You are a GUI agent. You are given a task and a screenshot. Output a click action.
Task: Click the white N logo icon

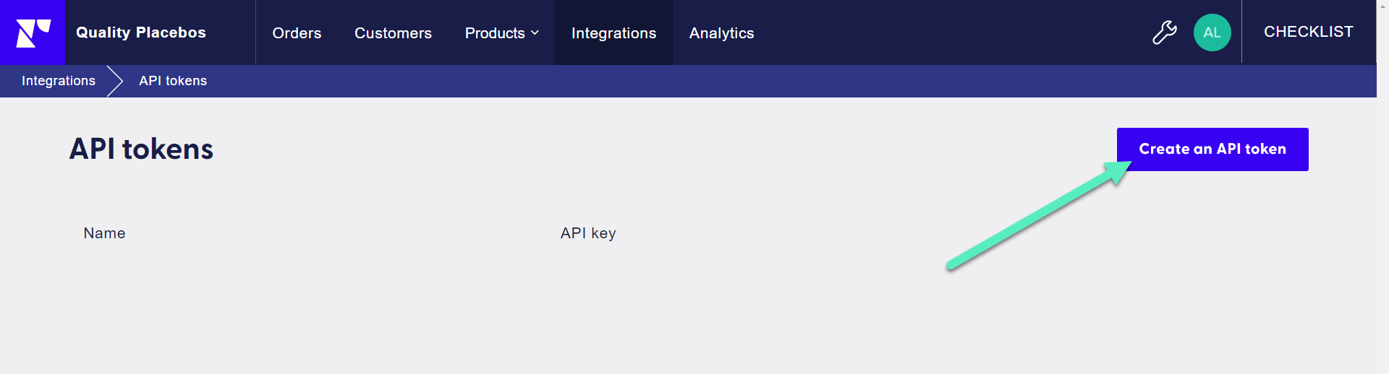click(33, 32)
